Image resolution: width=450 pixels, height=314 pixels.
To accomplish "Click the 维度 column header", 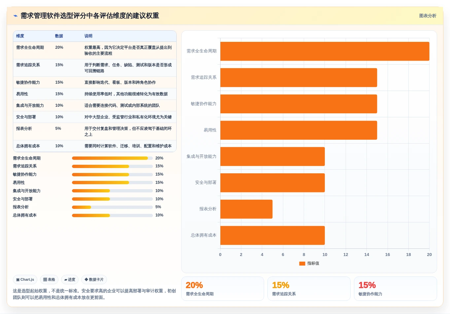I will pos(20,36).
